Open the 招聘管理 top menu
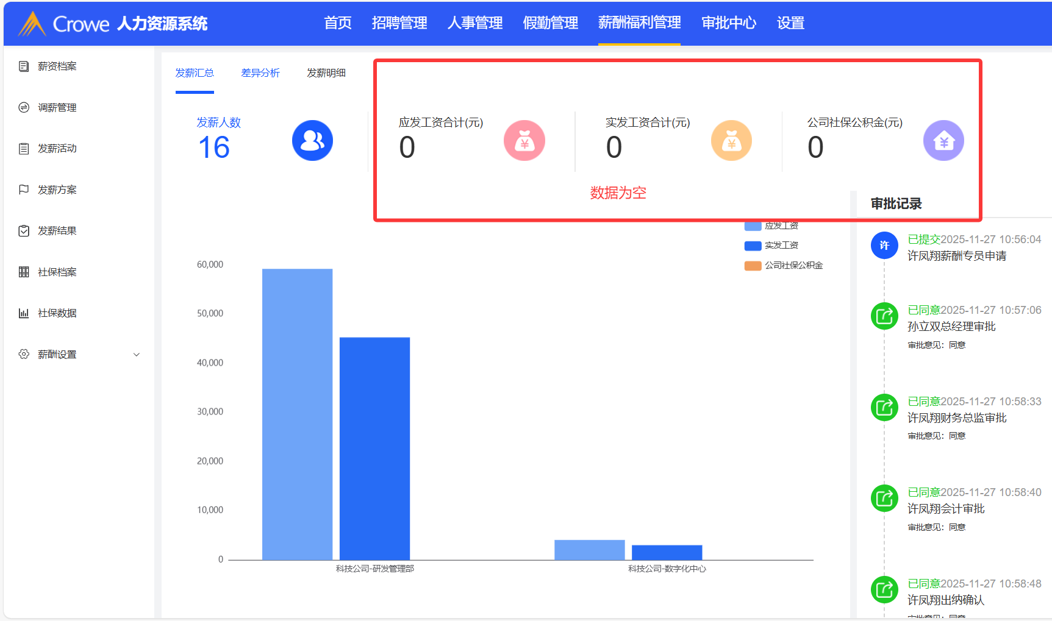 (x=399, y=23)
